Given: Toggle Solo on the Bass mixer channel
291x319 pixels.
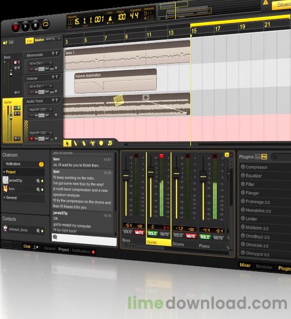Looking at the screenshot, I should (128, 232).
